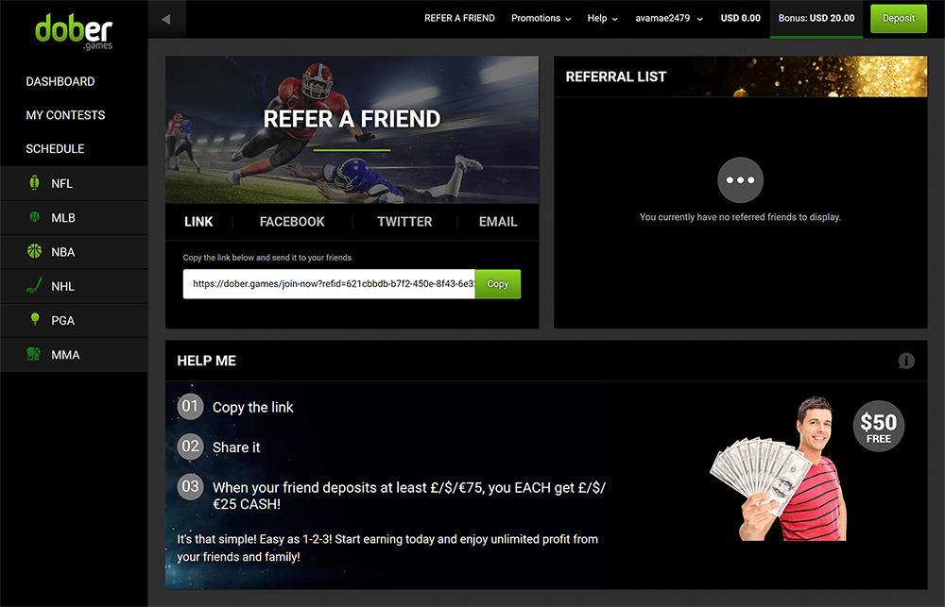Screen dimensions: 945x607
Task: Expand the Promotions dropdown
Action: point(541,18)
